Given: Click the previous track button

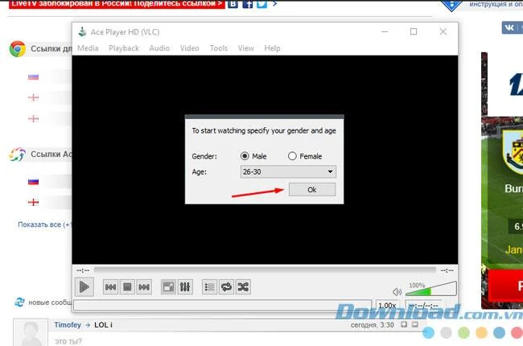Looking at the screenshot, I should click(110, 287).
